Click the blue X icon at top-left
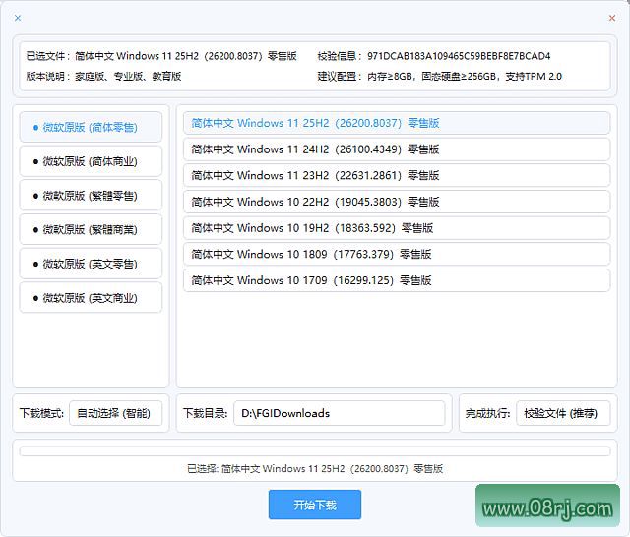Image resolution: width=630 pixels, height=537 pixels. (x=18, y=18)
